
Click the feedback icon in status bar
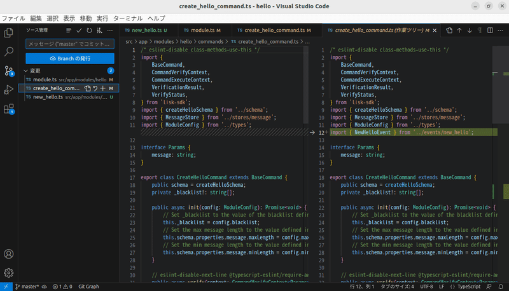click(489, 287)
